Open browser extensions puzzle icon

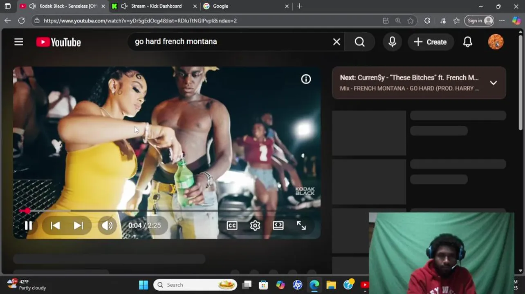pyautogui.click(x=427, y=20)
